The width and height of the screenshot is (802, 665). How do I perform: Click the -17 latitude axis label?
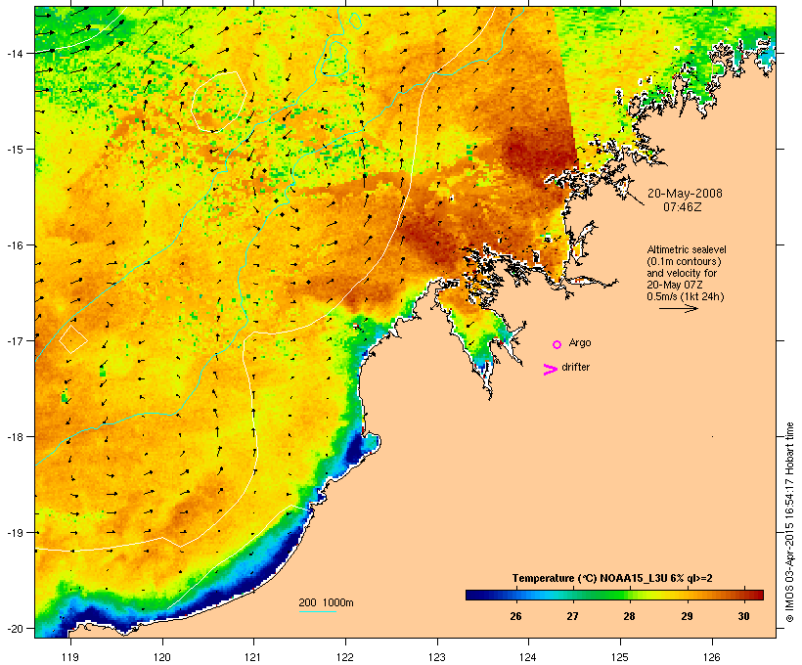15,340
